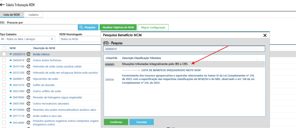Tick the checkbox for NCM 28151200

[x=4, y=73]
